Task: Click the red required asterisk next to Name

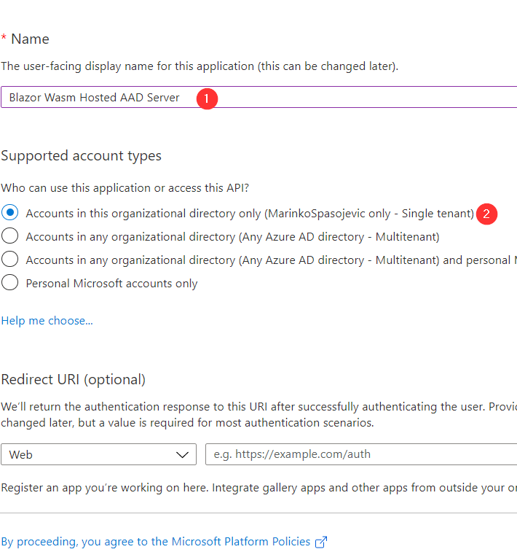Action: click(x=4, y=39)
